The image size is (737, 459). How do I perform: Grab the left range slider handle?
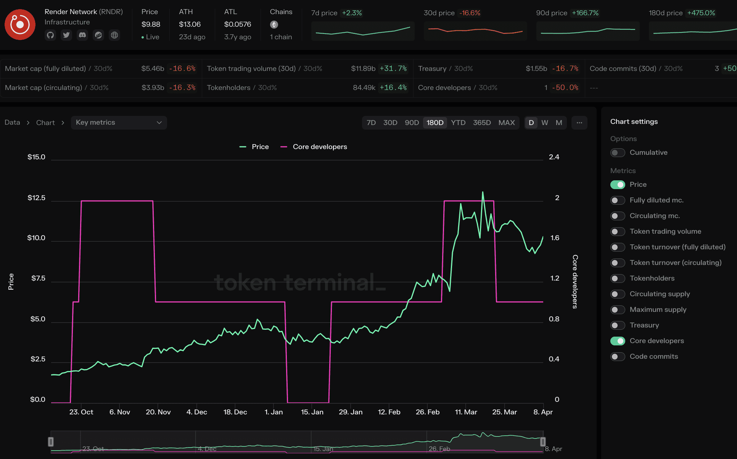(51, 442)
